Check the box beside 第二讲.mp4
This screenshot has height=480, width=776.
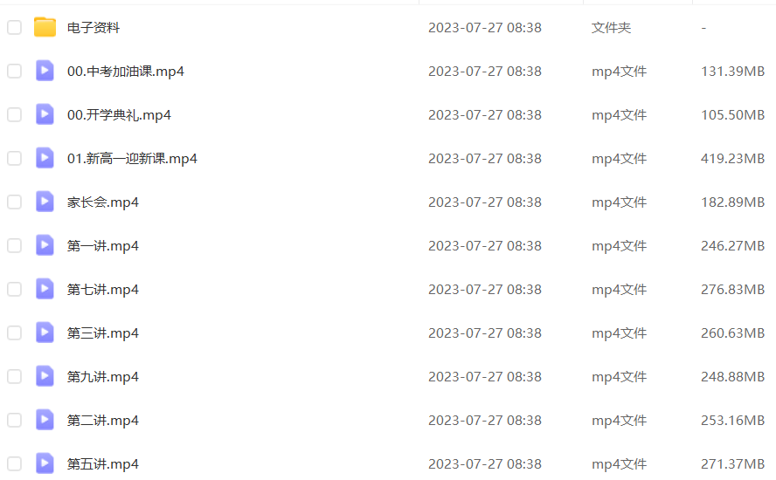pyautogui.click(x=14, y=420)
